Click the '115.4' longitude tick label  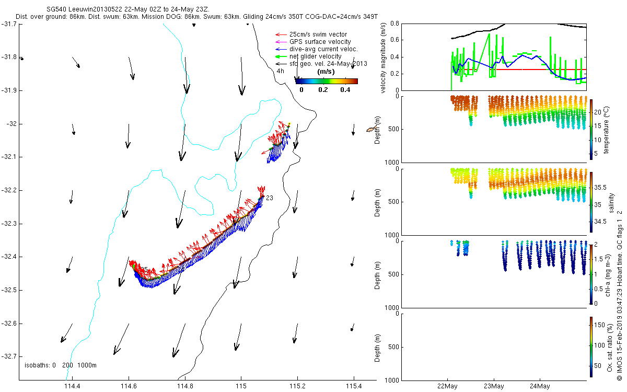click(354, 386)
